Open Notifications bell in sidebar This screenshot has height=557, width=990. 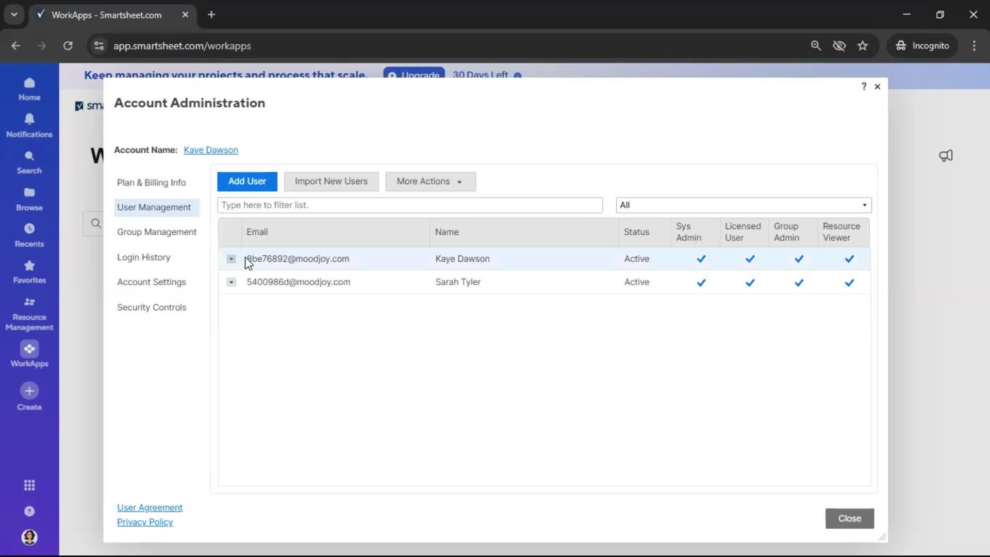pyautogui.click(x=29, y=120)
